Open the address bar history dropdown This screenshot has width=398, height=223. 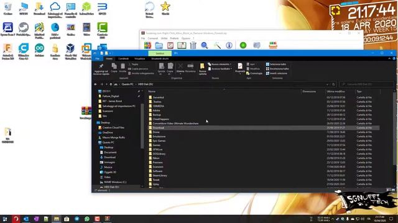tap(328, 84)
